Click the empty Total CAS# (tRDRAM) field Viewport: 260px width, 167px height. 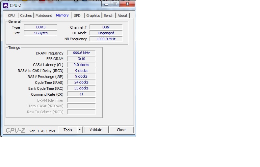tap(81, 106)
